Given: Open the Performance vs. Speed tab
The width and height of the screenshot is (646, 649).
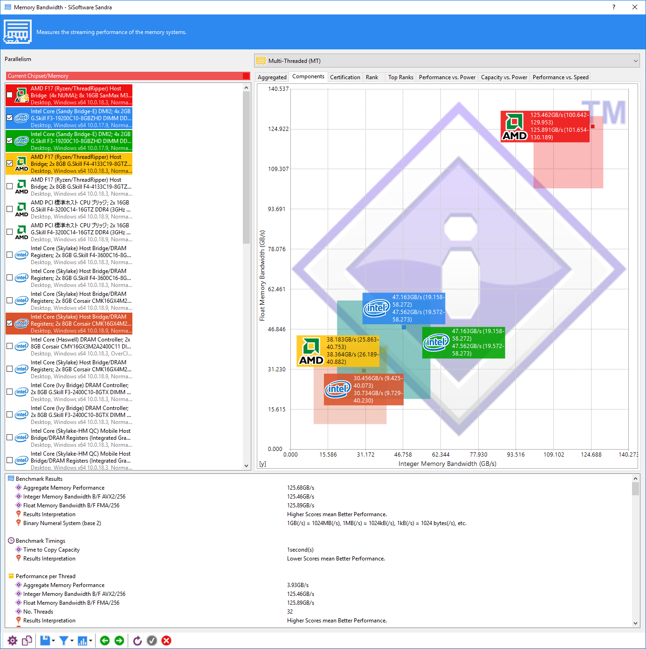Looking at the screenshot, I should pos(560,77).
